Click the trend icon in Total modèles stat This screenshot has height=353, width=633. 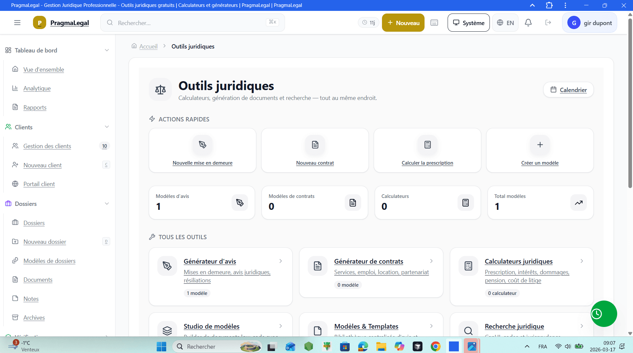[579, 203]
